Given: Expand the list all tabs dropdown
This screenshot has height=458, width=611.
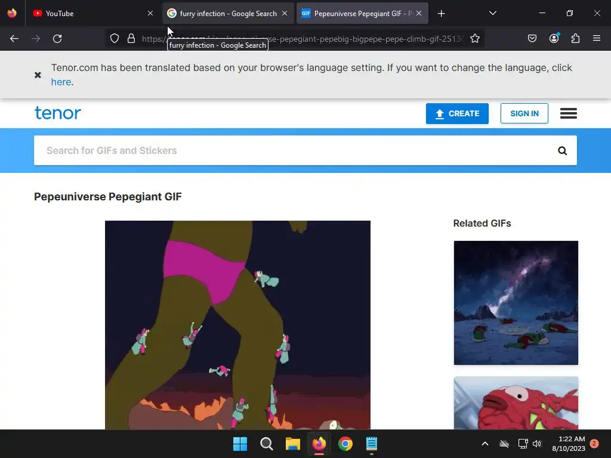Looking at the screenshot, I should [x=492, y=13].
